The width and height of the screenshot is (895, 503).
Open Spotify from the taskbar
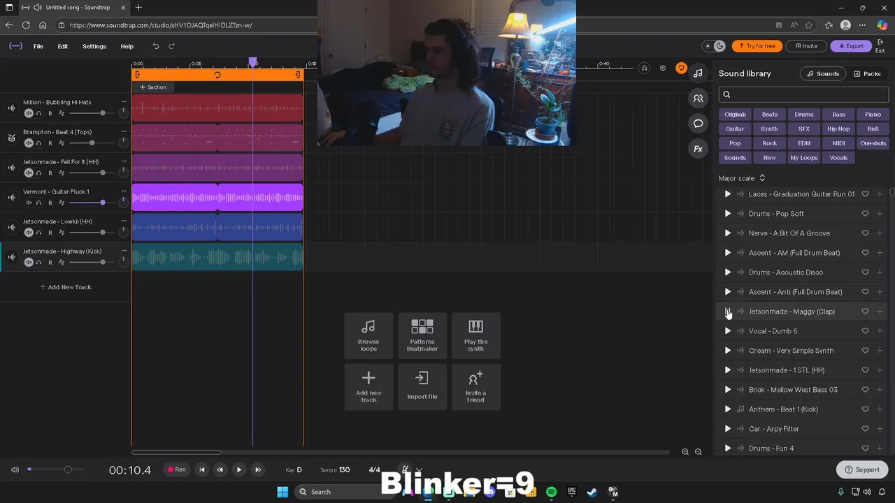[x=551, y=492]
